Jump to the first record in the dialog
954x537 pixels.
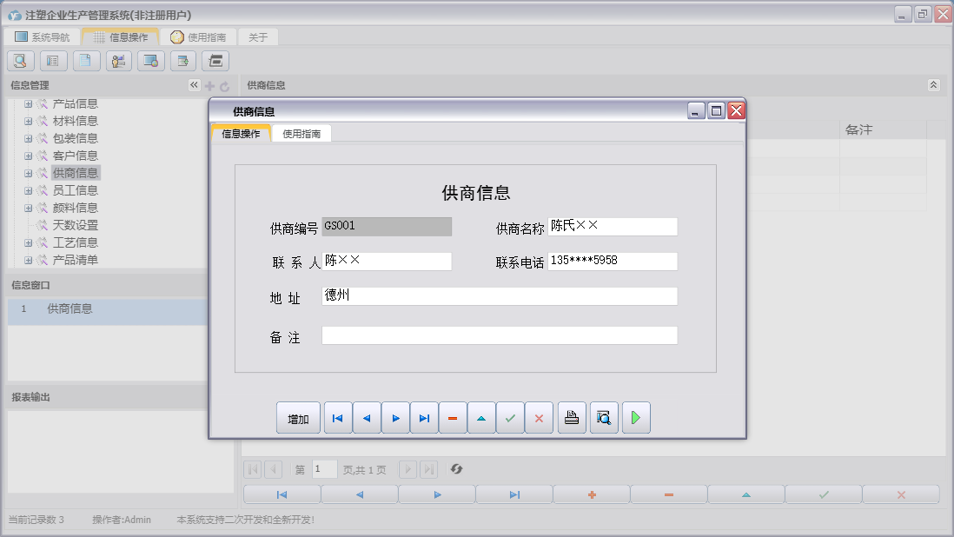point(338,418)
